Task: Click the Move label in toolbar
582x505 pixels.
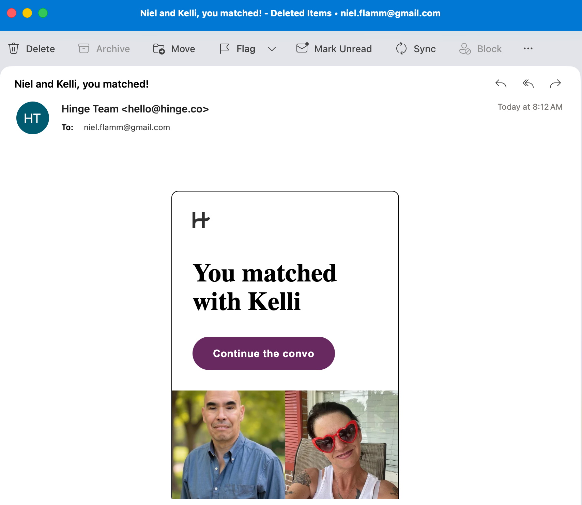Action: point(183,49)
